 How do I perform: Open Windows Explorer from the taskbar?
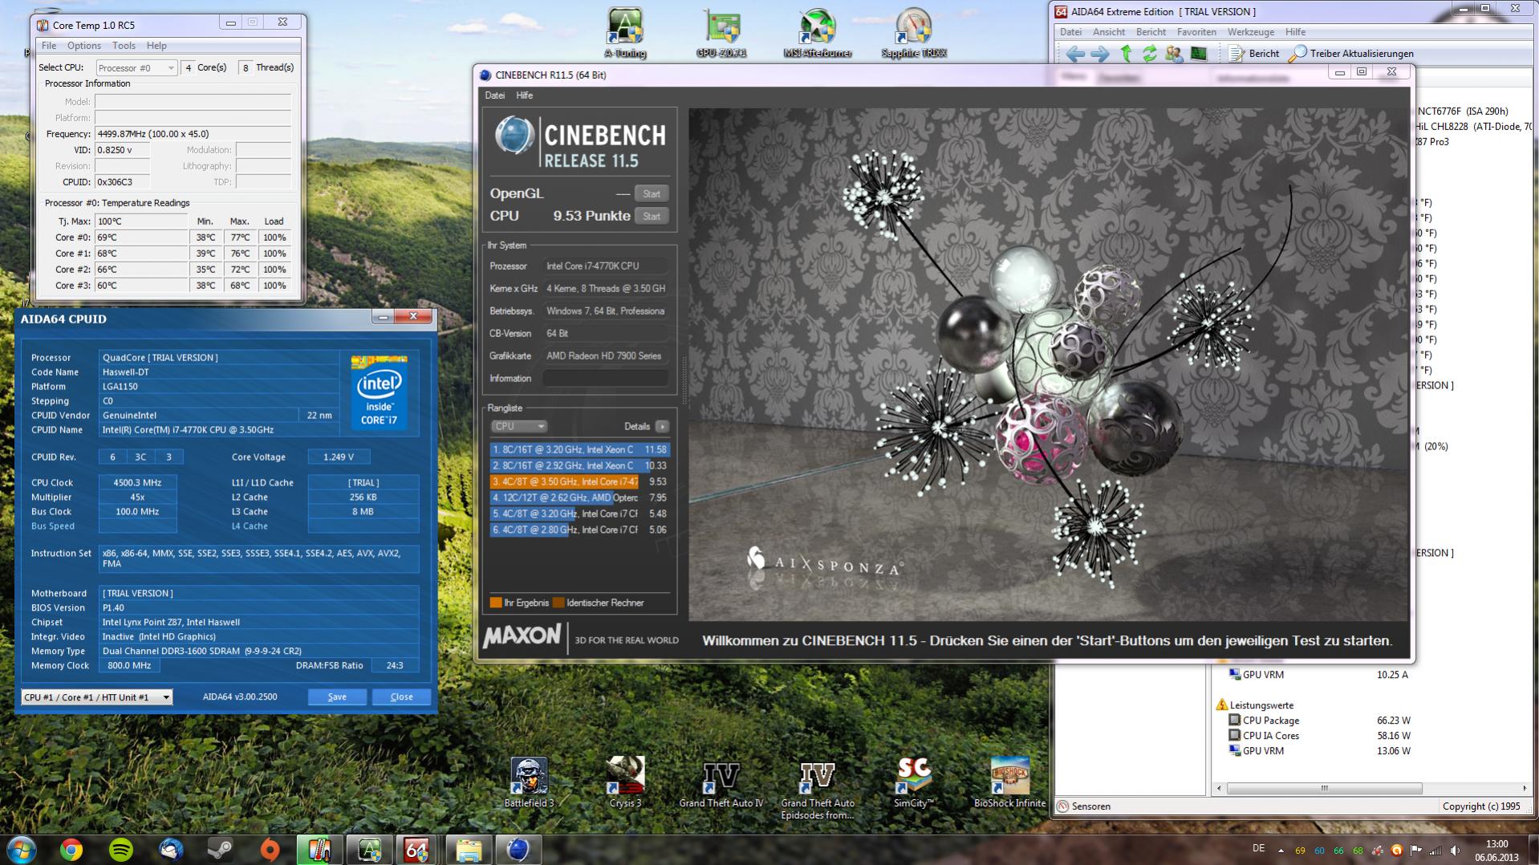[x=469, y=849]
